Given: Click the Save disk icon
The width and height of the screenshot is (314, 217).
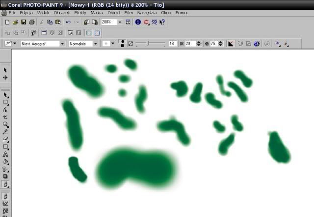Looking at the screenshot, I should point(24,22).
